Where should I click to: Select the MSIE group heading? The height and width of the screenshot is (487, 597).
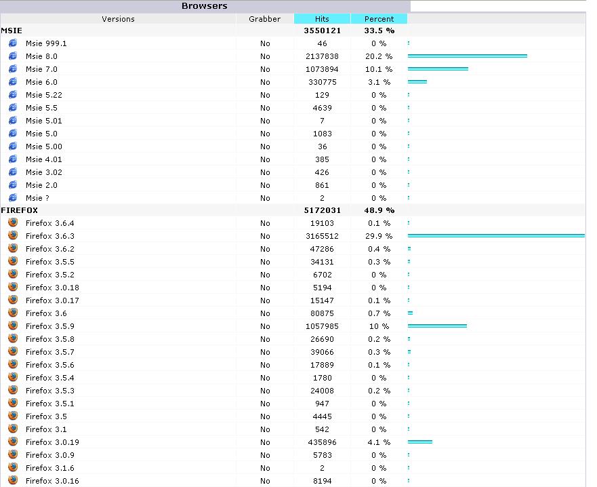[x=12, y=31]
